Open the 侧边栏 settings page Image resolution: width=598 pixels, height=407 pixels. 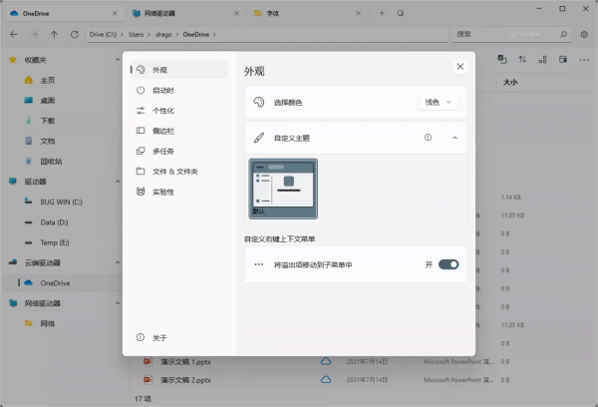179,131
